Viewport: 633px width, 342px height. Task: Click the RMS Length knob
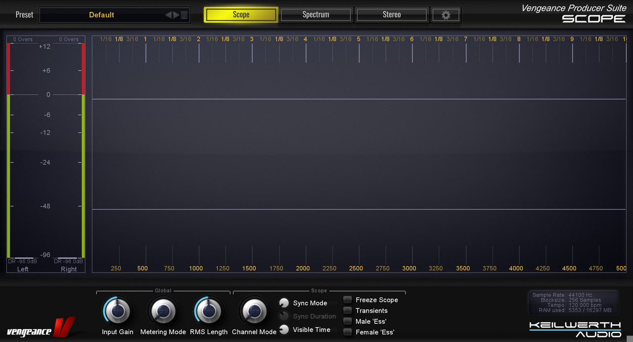coord(209,311)
